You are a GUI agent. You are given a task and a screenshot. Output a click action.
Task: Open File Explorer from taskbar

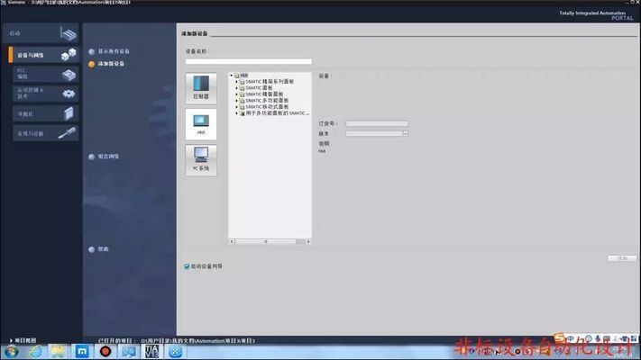click(58, 351)
